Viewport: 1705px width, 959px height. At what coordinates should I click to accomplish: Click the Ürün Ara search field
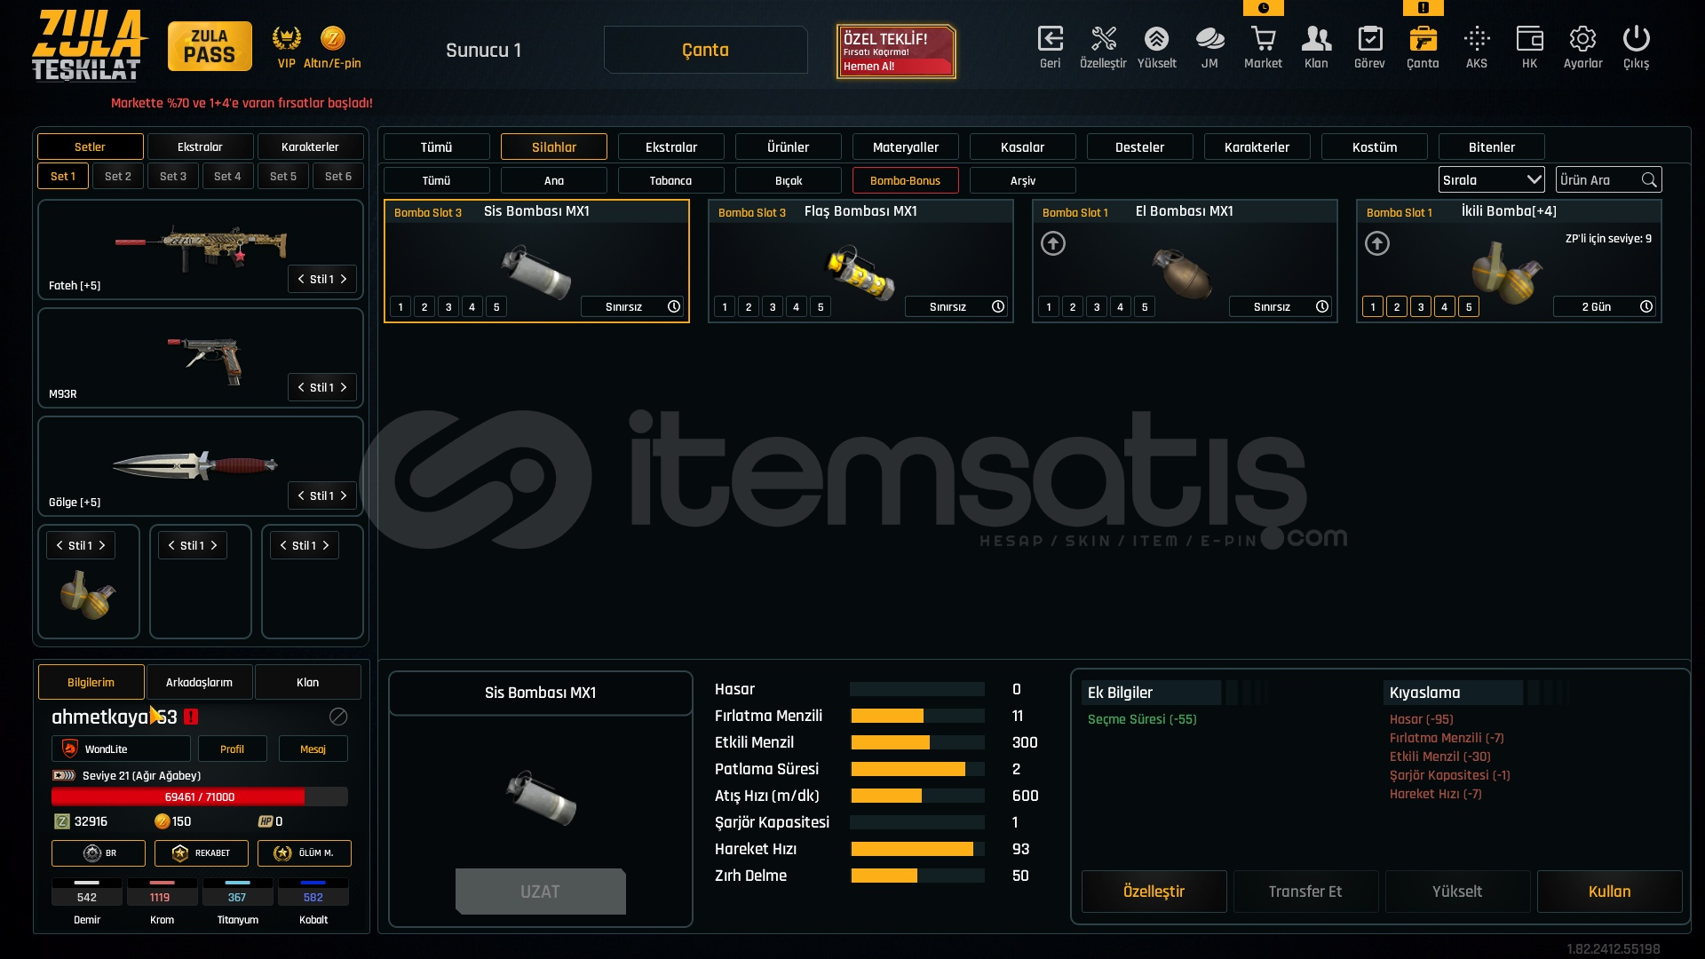coord(1598,180)
